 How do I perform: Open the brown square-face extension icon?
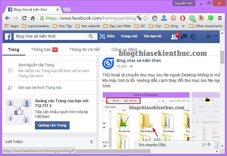point(201,18)
